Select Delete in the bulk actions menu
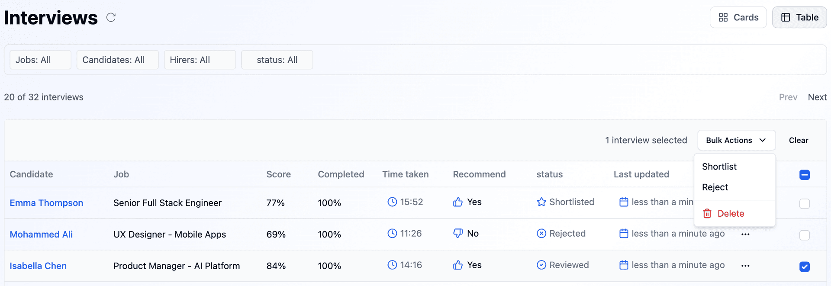Viewport: 831px width, 286px height. click(x=730, y=213)
